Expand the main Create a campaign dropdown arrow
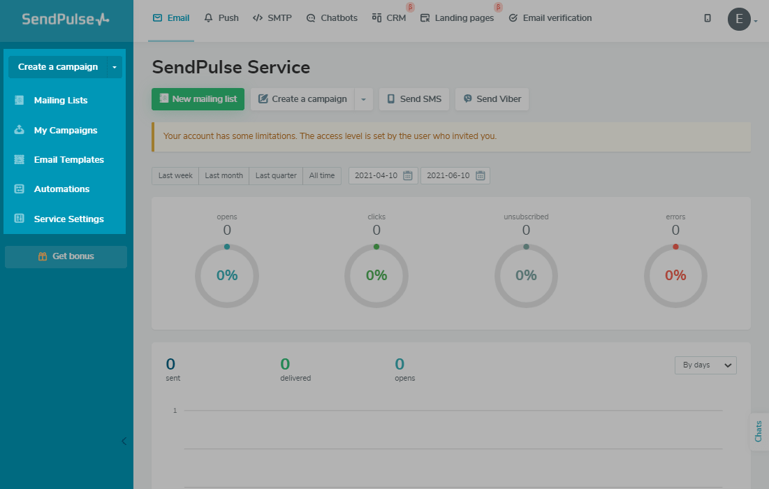 pyautogui.click(x=363, y=99)
